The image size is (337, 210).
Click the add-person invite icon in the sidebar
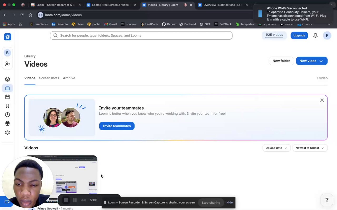click(x=7, y=64)
